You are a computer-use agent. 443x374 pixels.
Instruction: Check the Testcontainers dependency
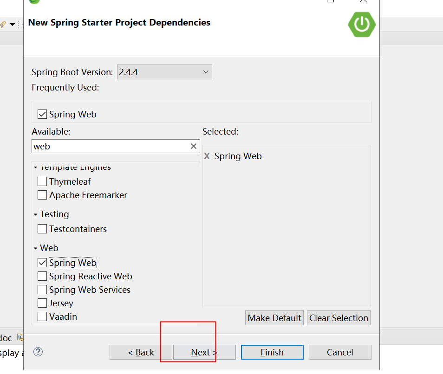(x=42, y=229)
